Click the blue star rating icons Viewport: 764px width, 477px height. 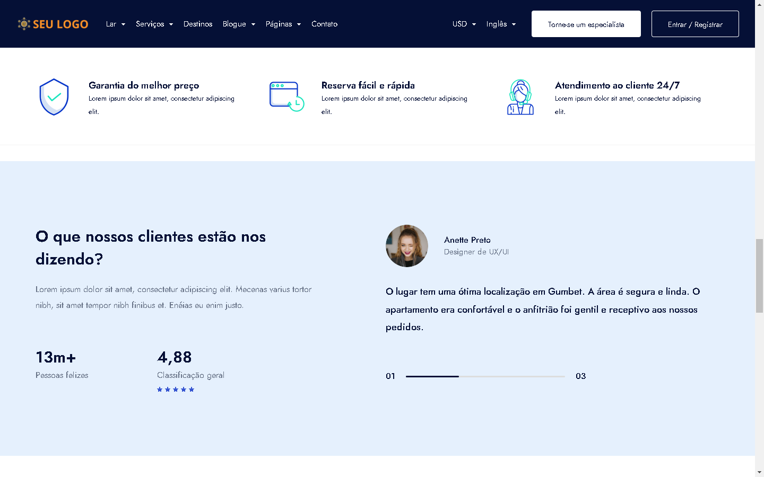point(176,390)
